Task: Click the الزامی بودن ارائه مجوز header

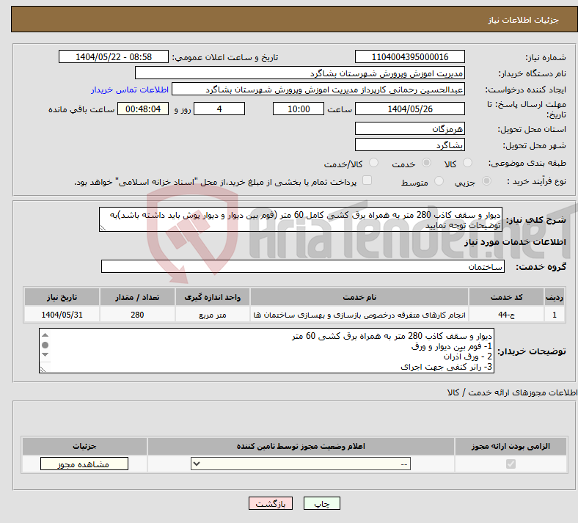Action: [x=511, y=446]
